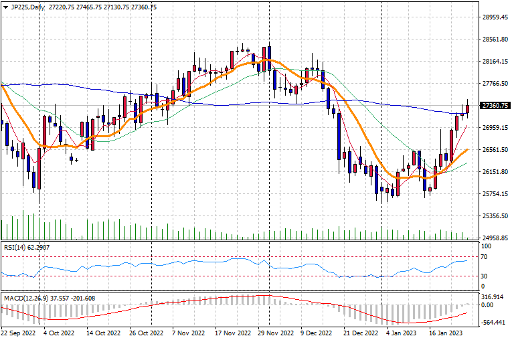Click the 16 Jan 2023 date label
The height and width of the screenshot is (340, 512).
pos(446,333)
